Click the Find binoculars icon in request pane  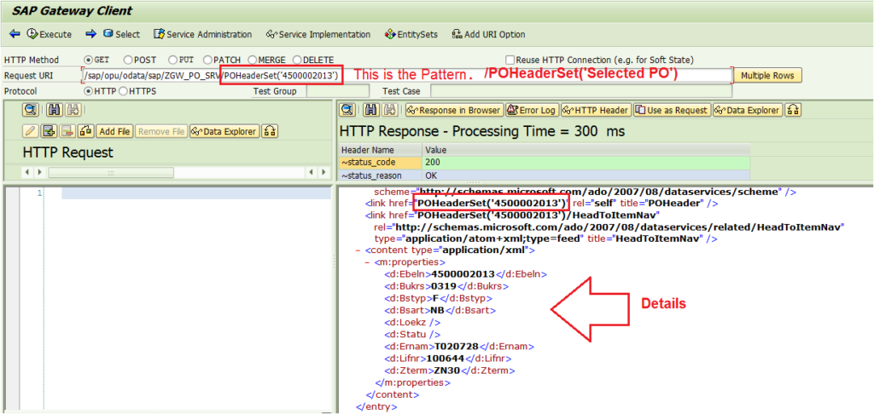coord(55,110)
